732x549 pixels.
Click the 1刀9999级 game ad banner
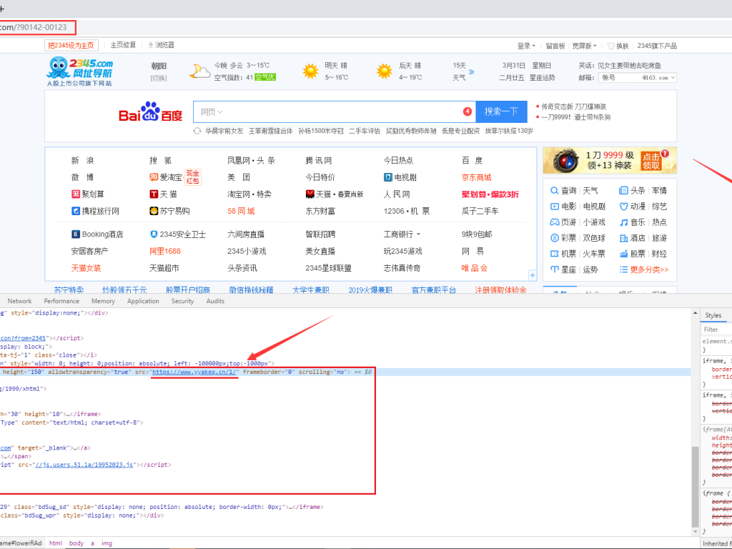(610, 161)
